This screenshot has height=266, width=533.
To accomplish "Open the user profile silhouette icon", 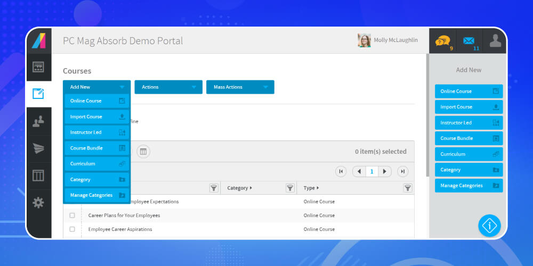I will (495, 41).
